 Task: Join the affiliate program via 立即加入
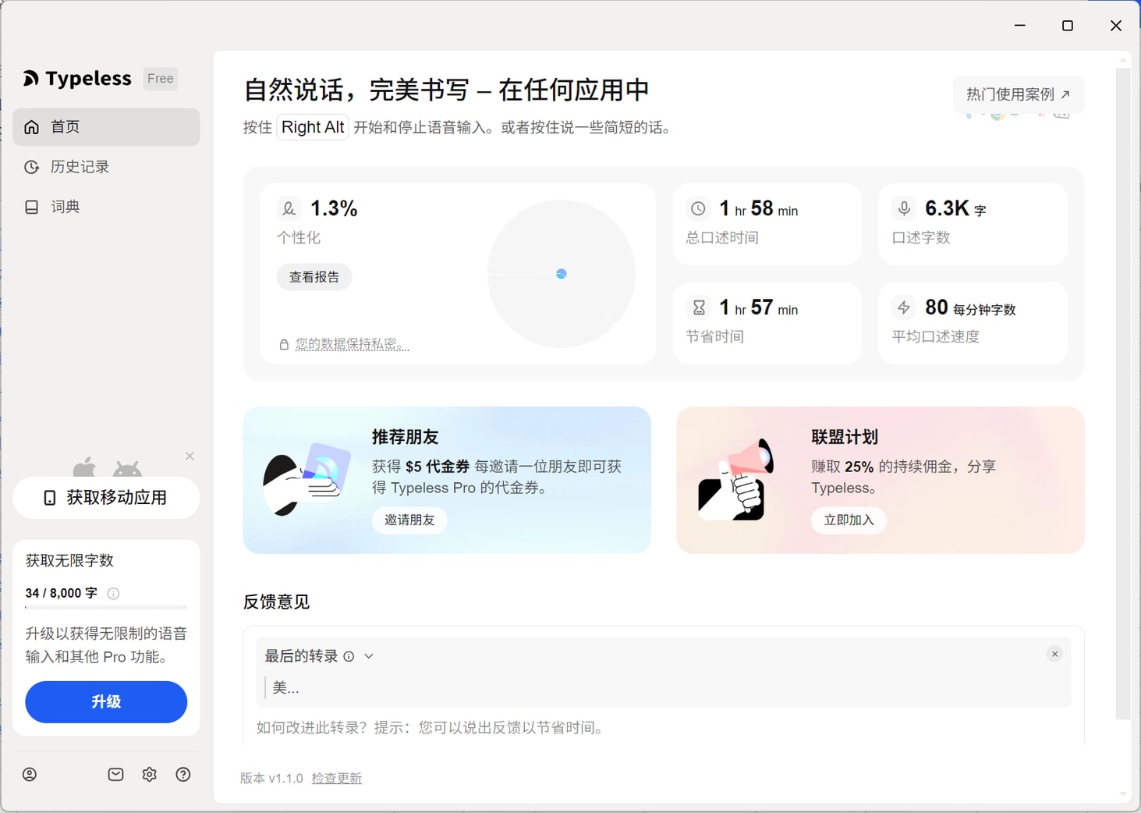click(x=849, y=520)
